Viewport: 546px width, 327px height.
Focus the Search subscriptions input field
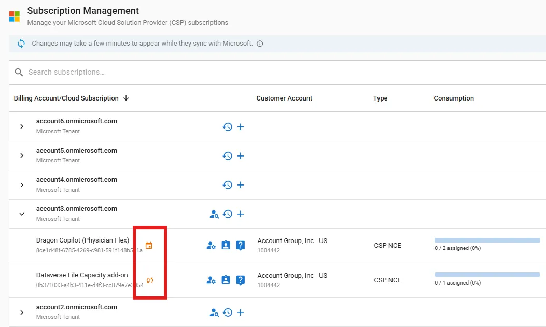[x=278, y=73]
